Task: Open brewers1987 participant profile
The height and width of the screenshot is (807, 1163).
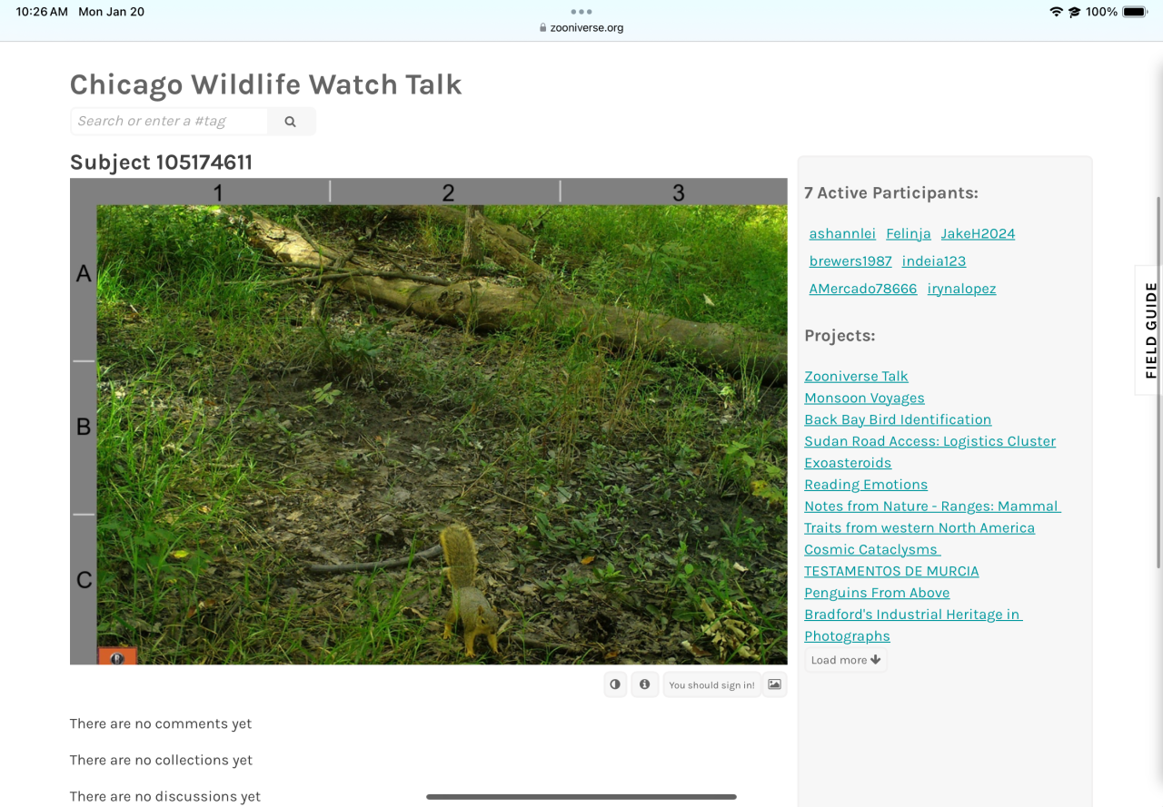Action: [850, 261]
